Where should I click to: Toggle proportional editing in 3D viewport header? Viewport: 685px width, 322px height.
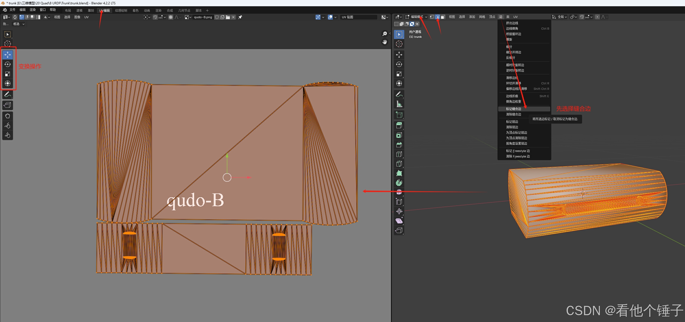(x=597, y=17)
